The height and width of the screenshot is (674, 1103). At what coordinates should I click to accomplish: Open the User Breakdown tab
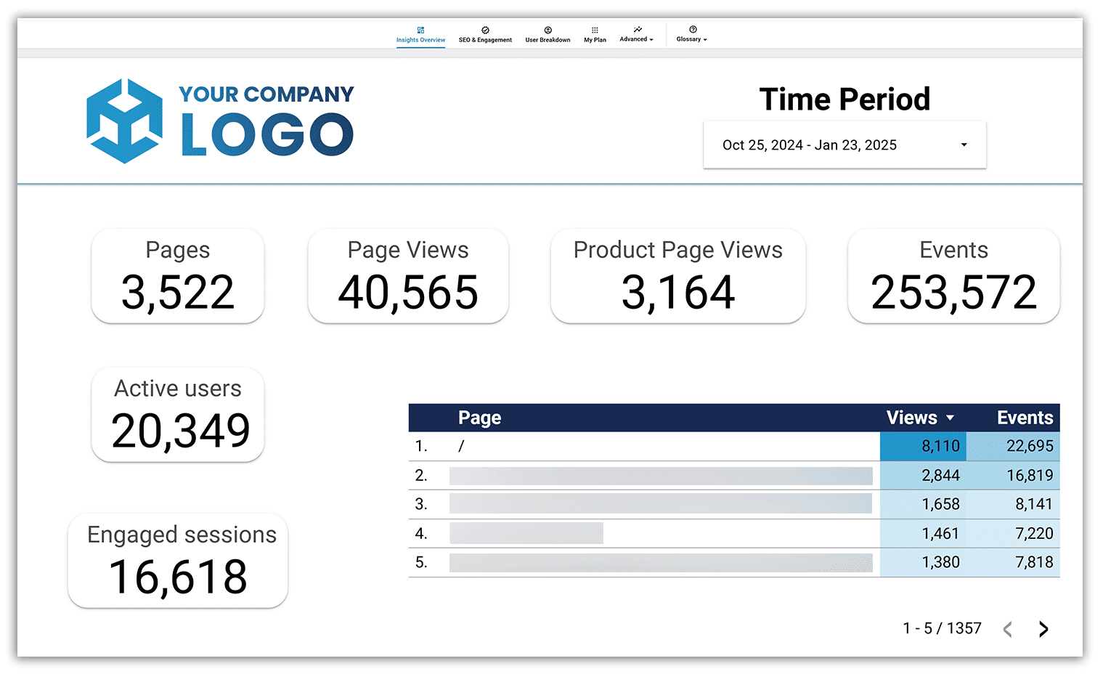548,39
